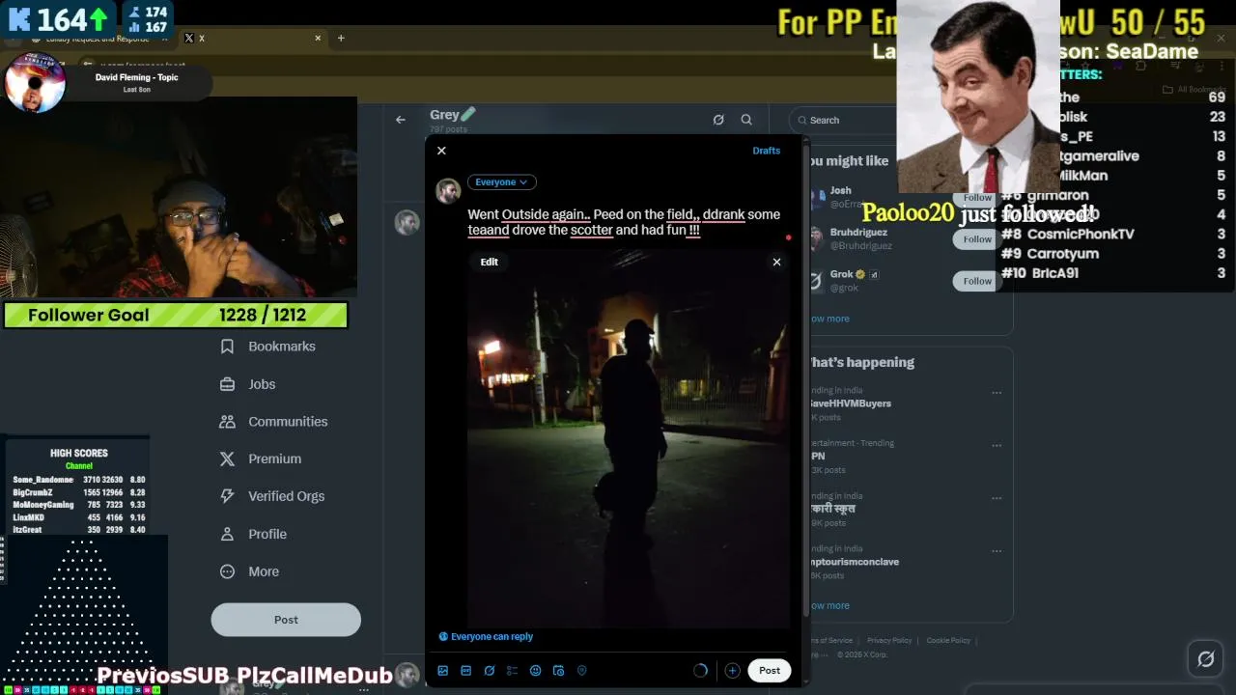Image resolution: width=1236 pixels, height=695 pixels.
Task: Open the attached night photo preview
Action: tap(629, 439)
